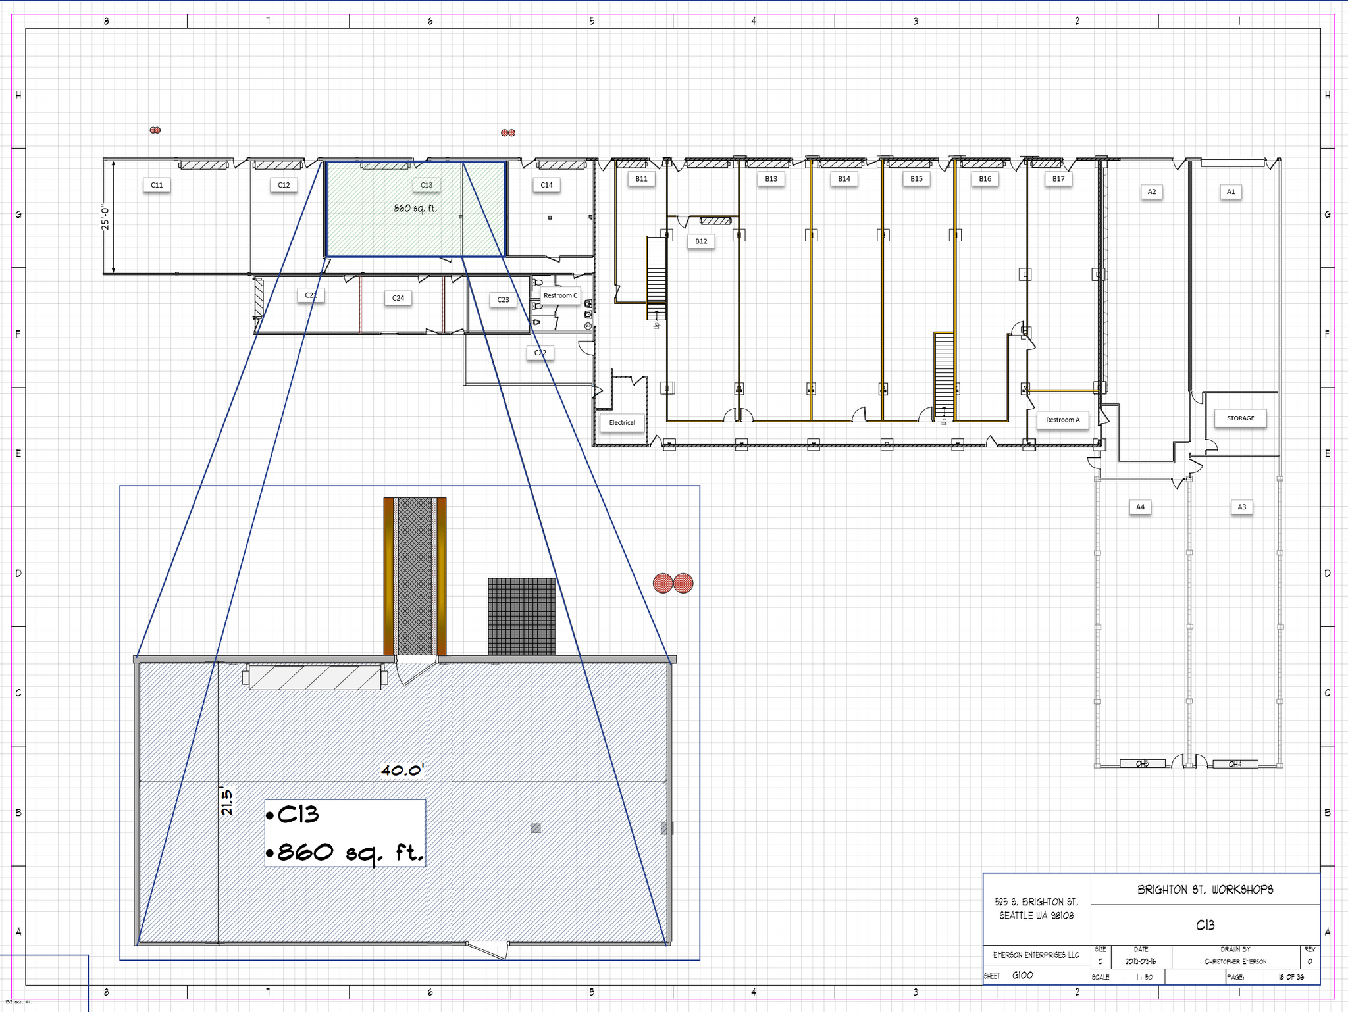Image resolution: width=1348 pixels, height=1012 pixels.
Task: Select the C24 room label
Action: click(398, 298)
